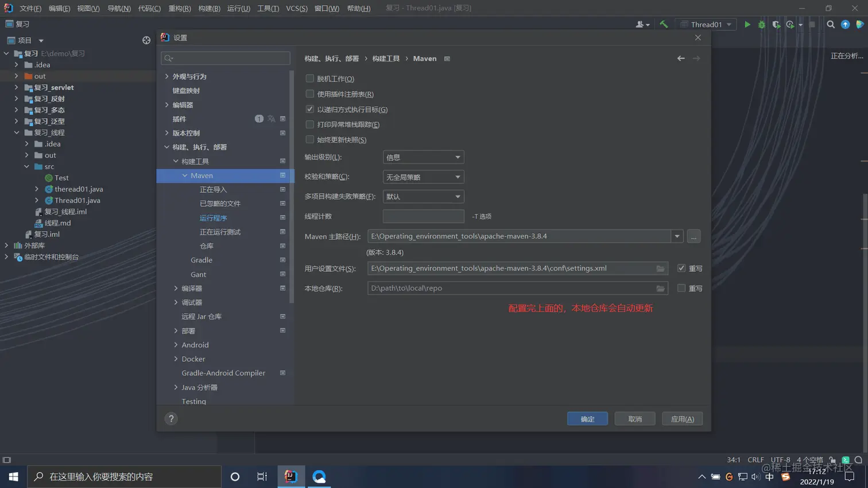The width and height of the screenshot is (868, 488).
Task: Click the volume icon in system tray
Action: point(755,477)
